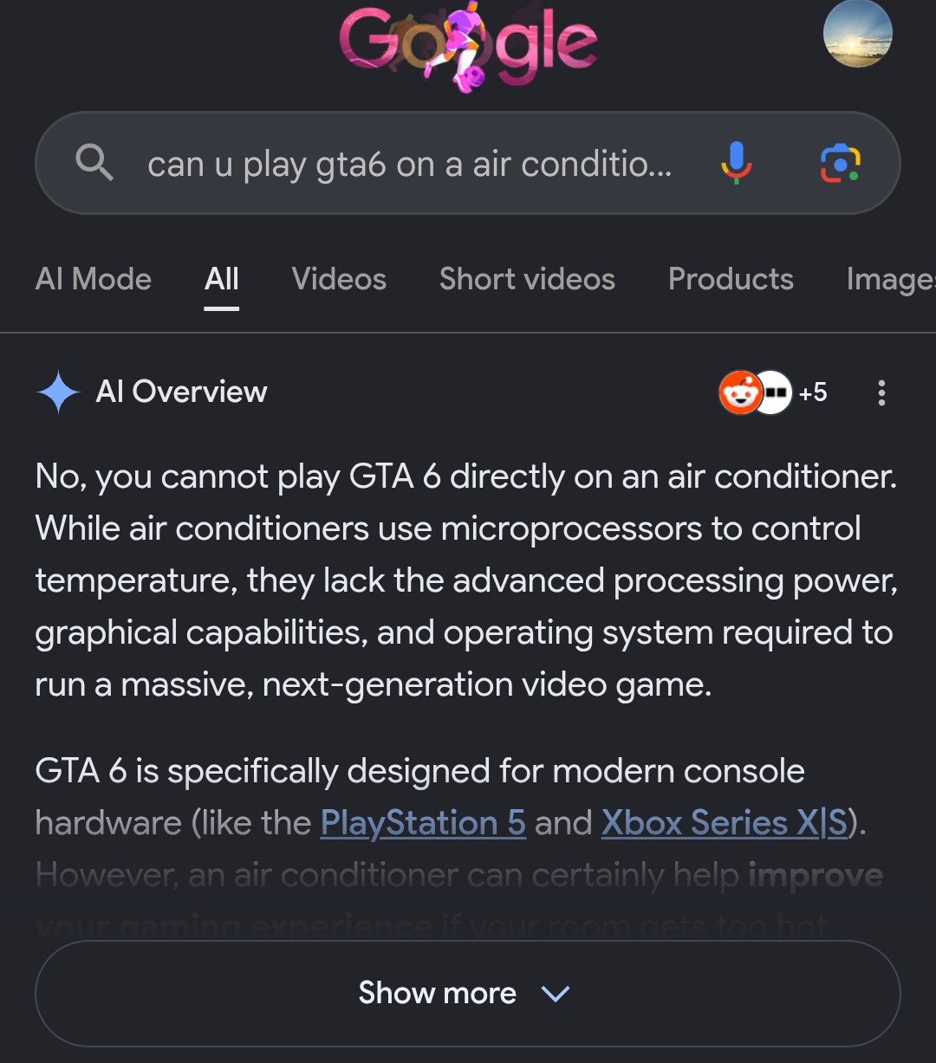Viewport: 936px width, 1063px height.
Task: Open the profile avatar account menu
Action: pyautogui.click(x=857, y=34)
